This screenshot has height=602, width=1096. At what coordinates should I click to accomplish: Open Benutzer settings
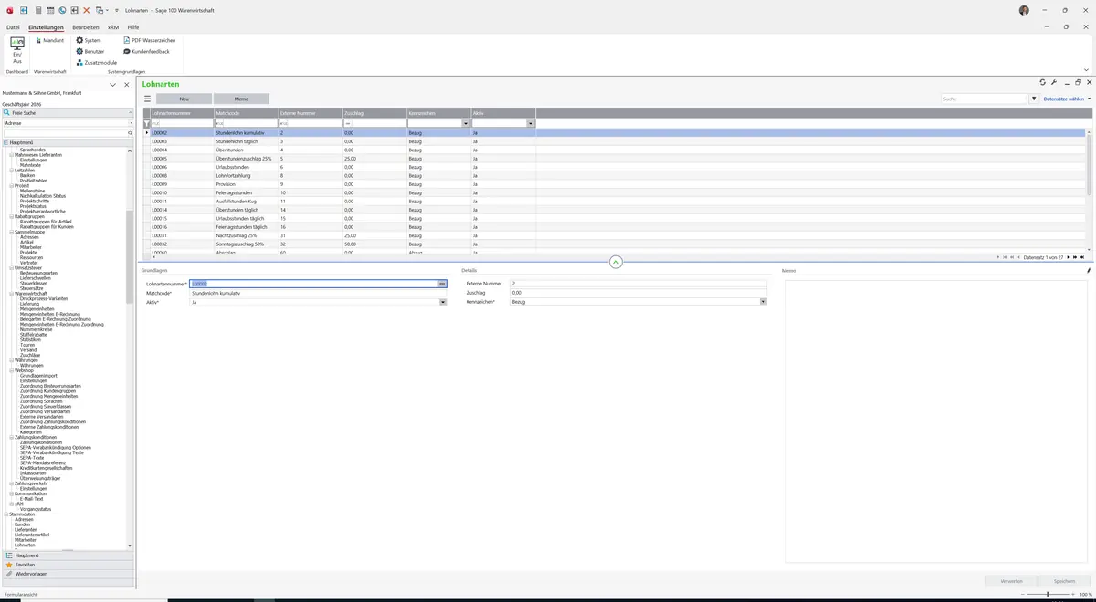(90, 51)
